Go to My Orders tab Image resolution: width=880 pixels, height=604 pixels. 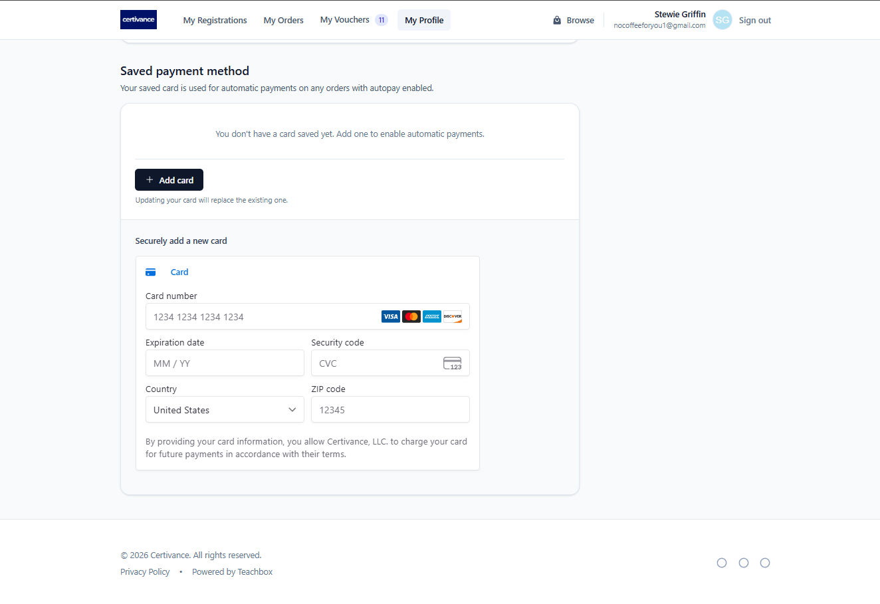coord(284,21)
